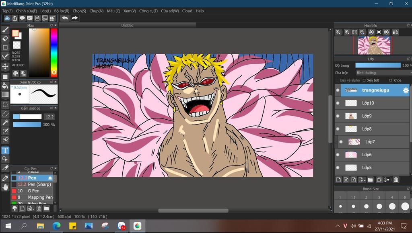
Task: Select the Bucket fill tool
Action: (x=5, y=86)
